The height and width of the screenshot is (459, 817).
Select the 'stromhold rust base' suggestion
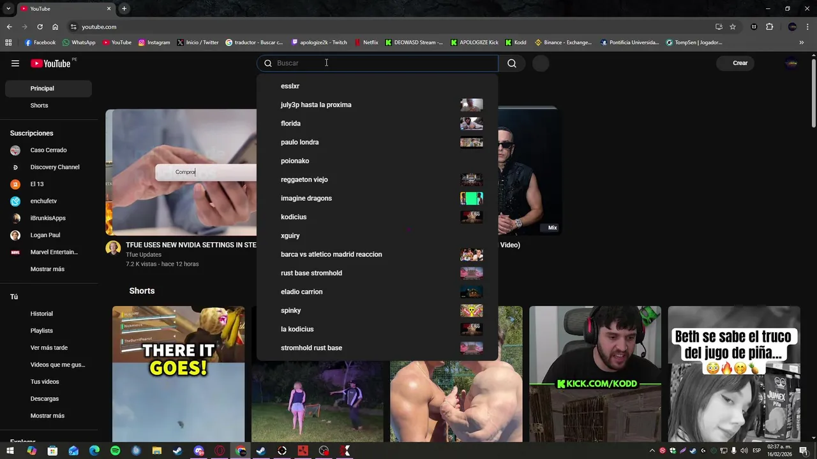point(377,348)
